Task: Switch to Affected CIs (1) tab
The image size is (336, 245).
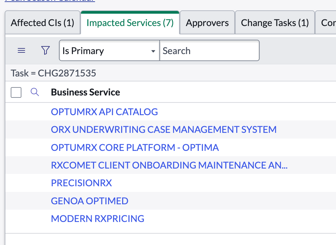Action: [43, 23]
